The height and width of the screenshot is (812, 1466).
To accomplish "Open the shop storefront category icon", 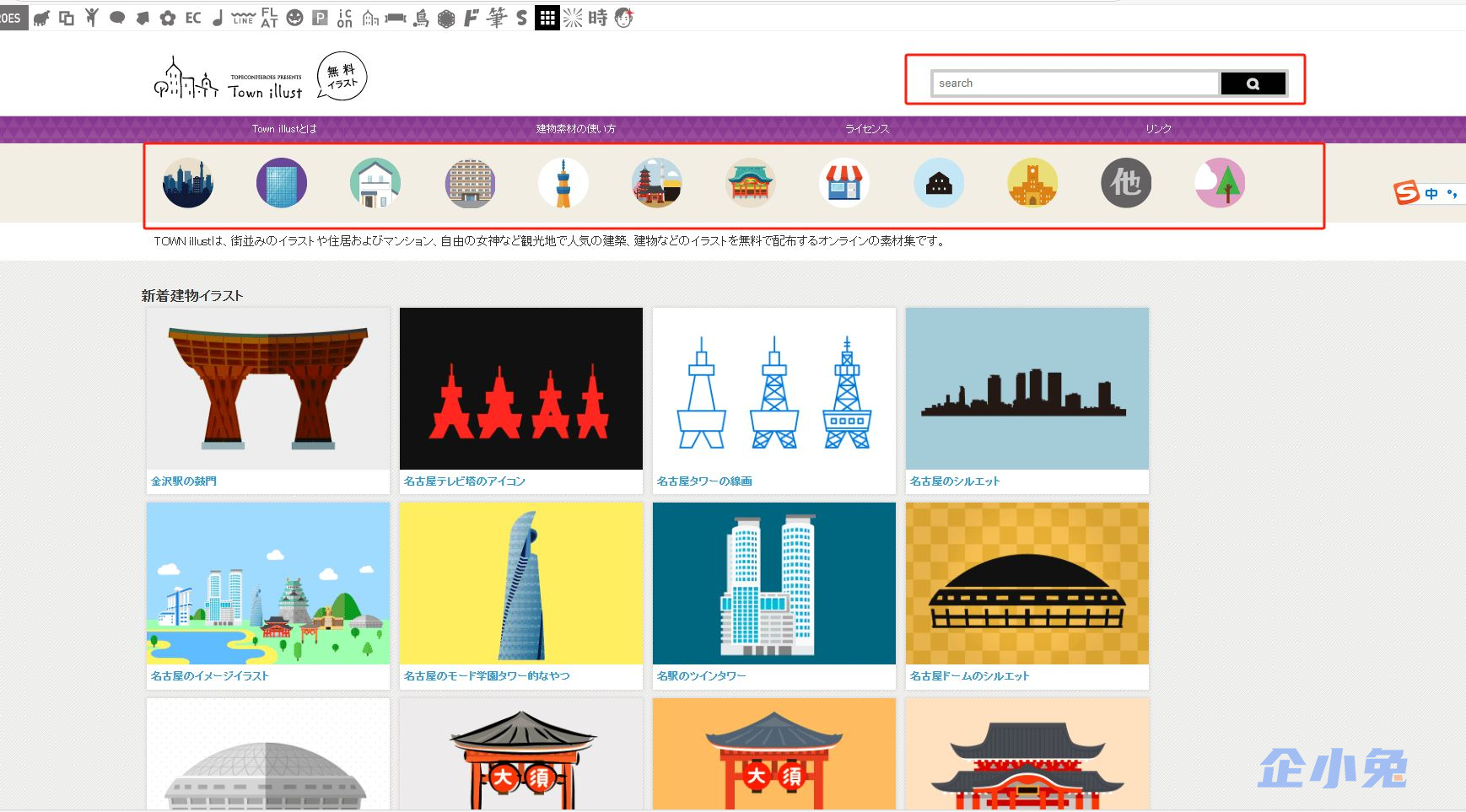I will point(844,183).
